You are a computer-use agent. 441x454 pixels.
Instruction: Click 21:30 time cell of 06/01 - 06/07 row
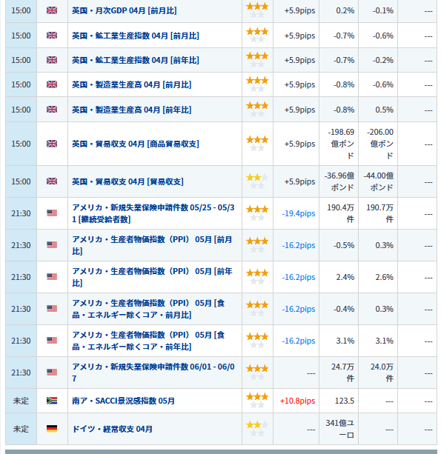point(21,373)
